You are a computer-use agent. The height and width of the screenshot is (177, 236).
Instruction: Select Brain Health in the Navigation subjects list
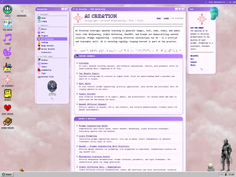[52, 49]
